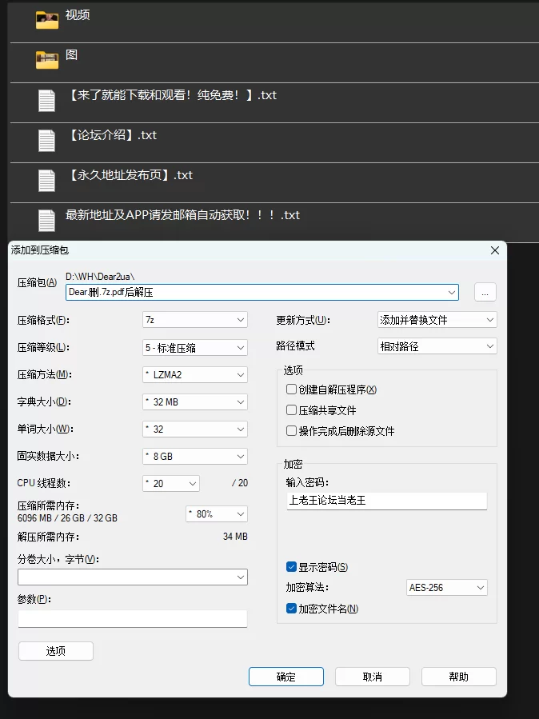Uncheck 显示密码 checkbox
539x719 pixels.
pos(291,567)
